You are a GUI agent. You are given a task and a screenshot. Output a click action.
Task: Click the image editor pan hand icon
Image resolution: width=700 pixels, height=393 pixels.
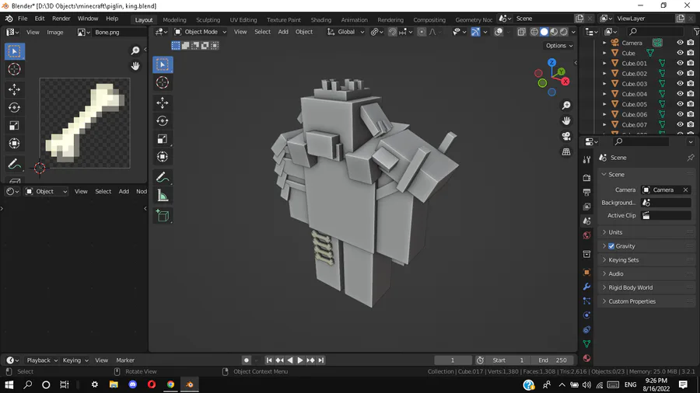point(135,66)
